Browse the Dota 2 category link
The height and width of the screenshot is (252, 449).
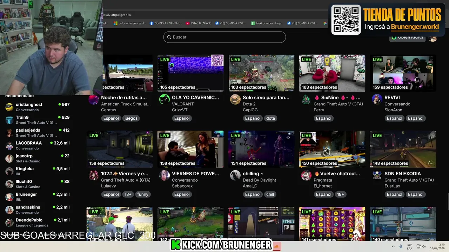point(249,104)
